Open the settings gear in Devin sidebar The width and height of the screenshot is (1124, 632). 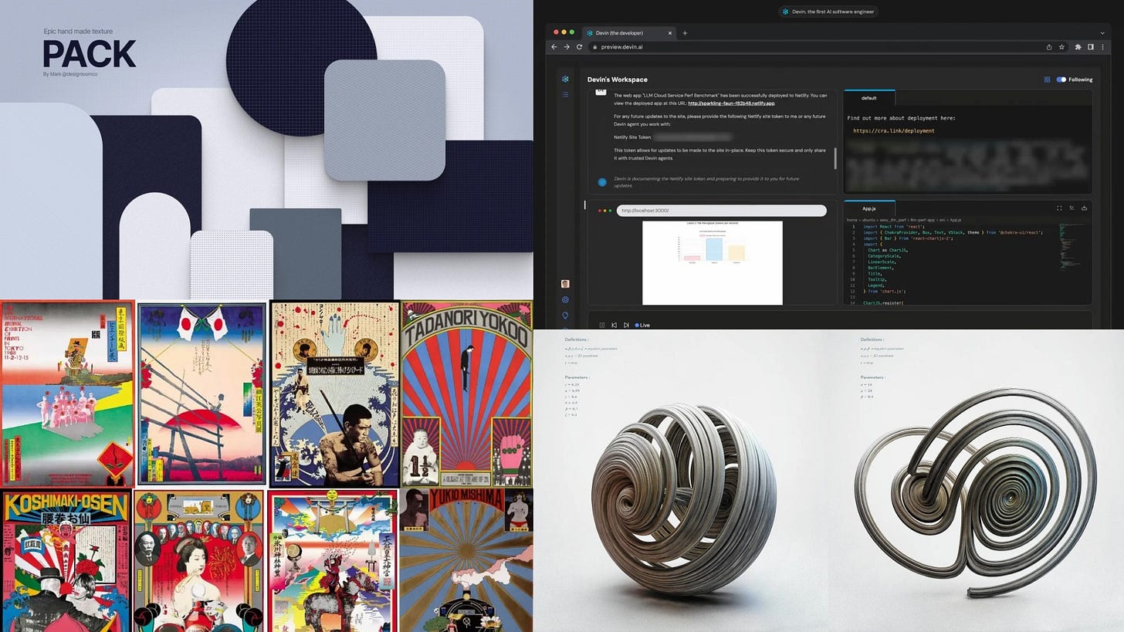coord(565,299)
